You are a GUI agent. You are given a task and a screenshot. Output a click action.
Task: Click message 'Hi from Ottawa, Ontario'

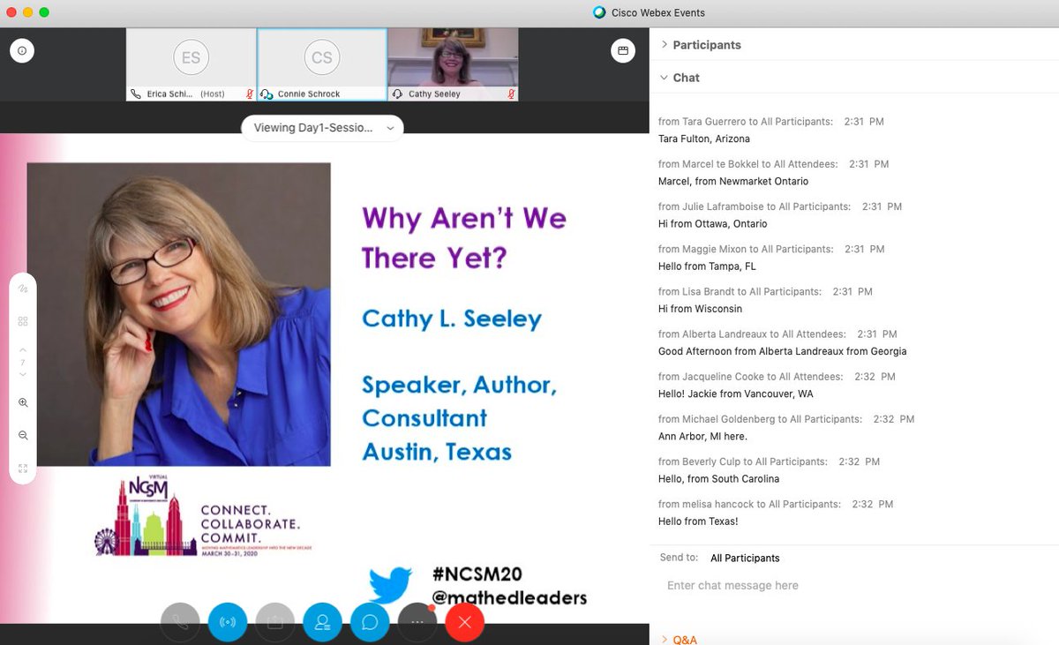[x=713, y=224]
